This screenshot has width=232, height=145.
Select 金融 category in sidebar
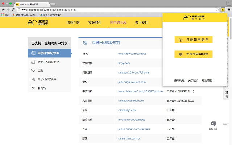coord(49,71)
